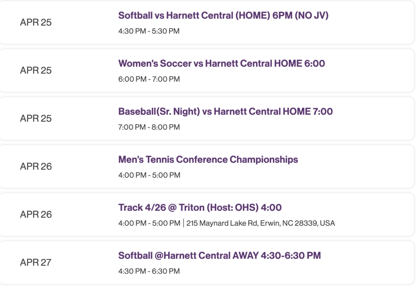Click the 4:30 PM - 6:30 PM time

pos(149,271)
